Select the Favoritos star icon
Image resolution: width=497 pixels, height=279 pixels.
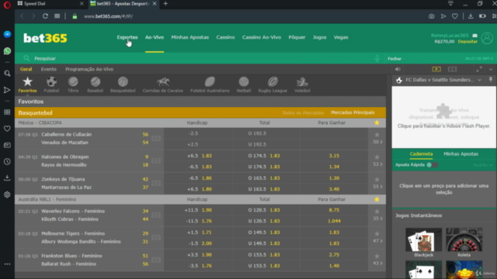[27, 84]
